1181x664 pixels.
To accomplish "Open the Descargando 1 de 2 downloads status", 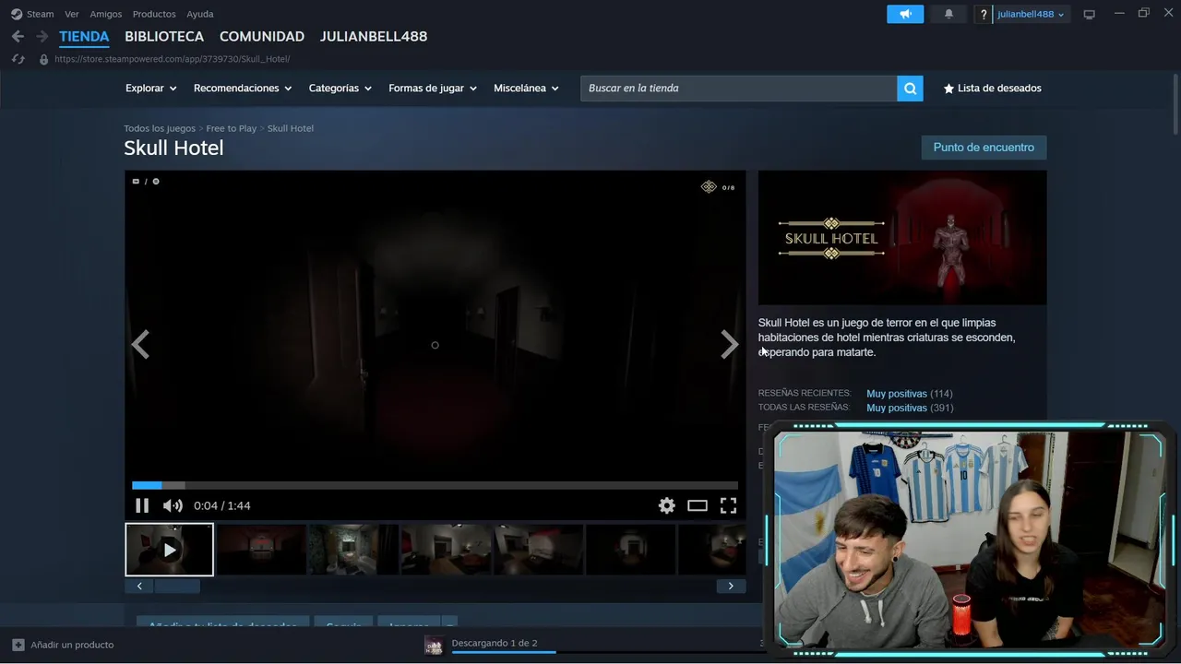I will 495,643.
